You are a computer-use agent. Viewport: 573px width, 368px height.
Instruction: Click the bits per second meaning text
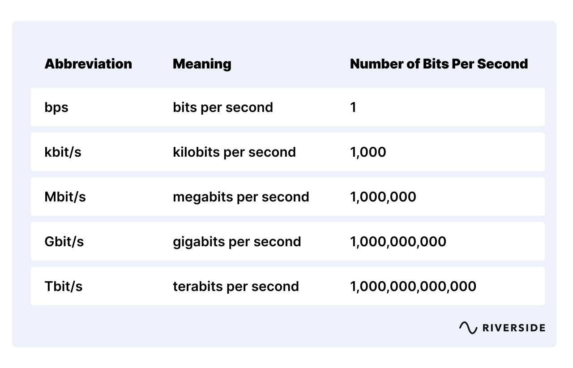point(223,107)
